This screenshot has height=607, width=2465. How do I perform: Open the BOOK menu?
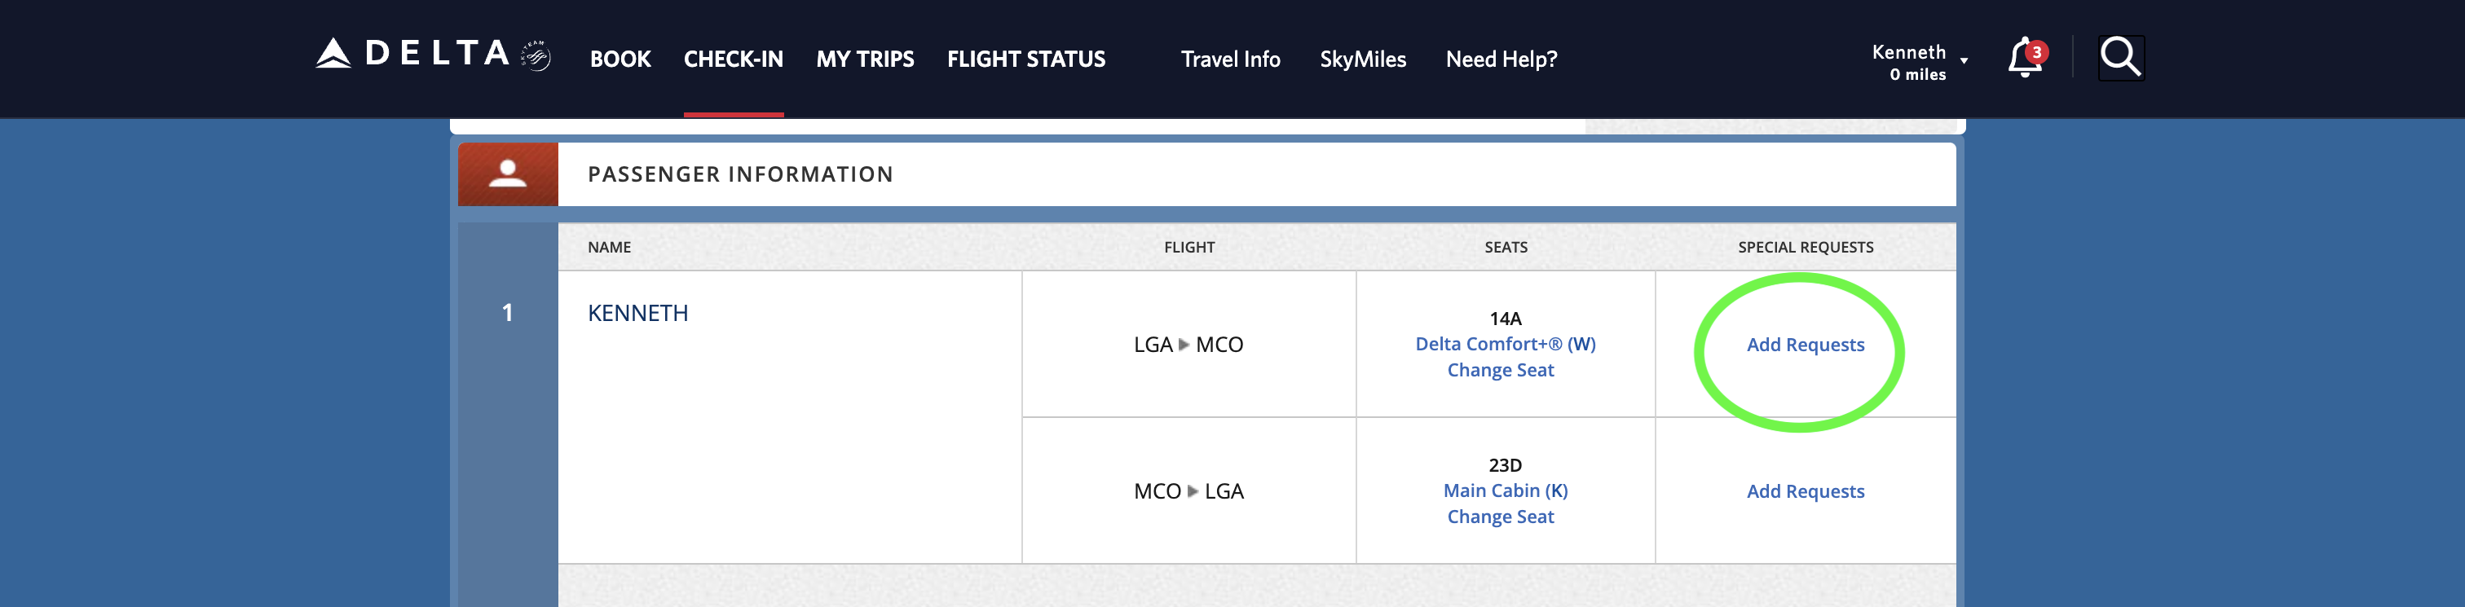pos(620,59)
